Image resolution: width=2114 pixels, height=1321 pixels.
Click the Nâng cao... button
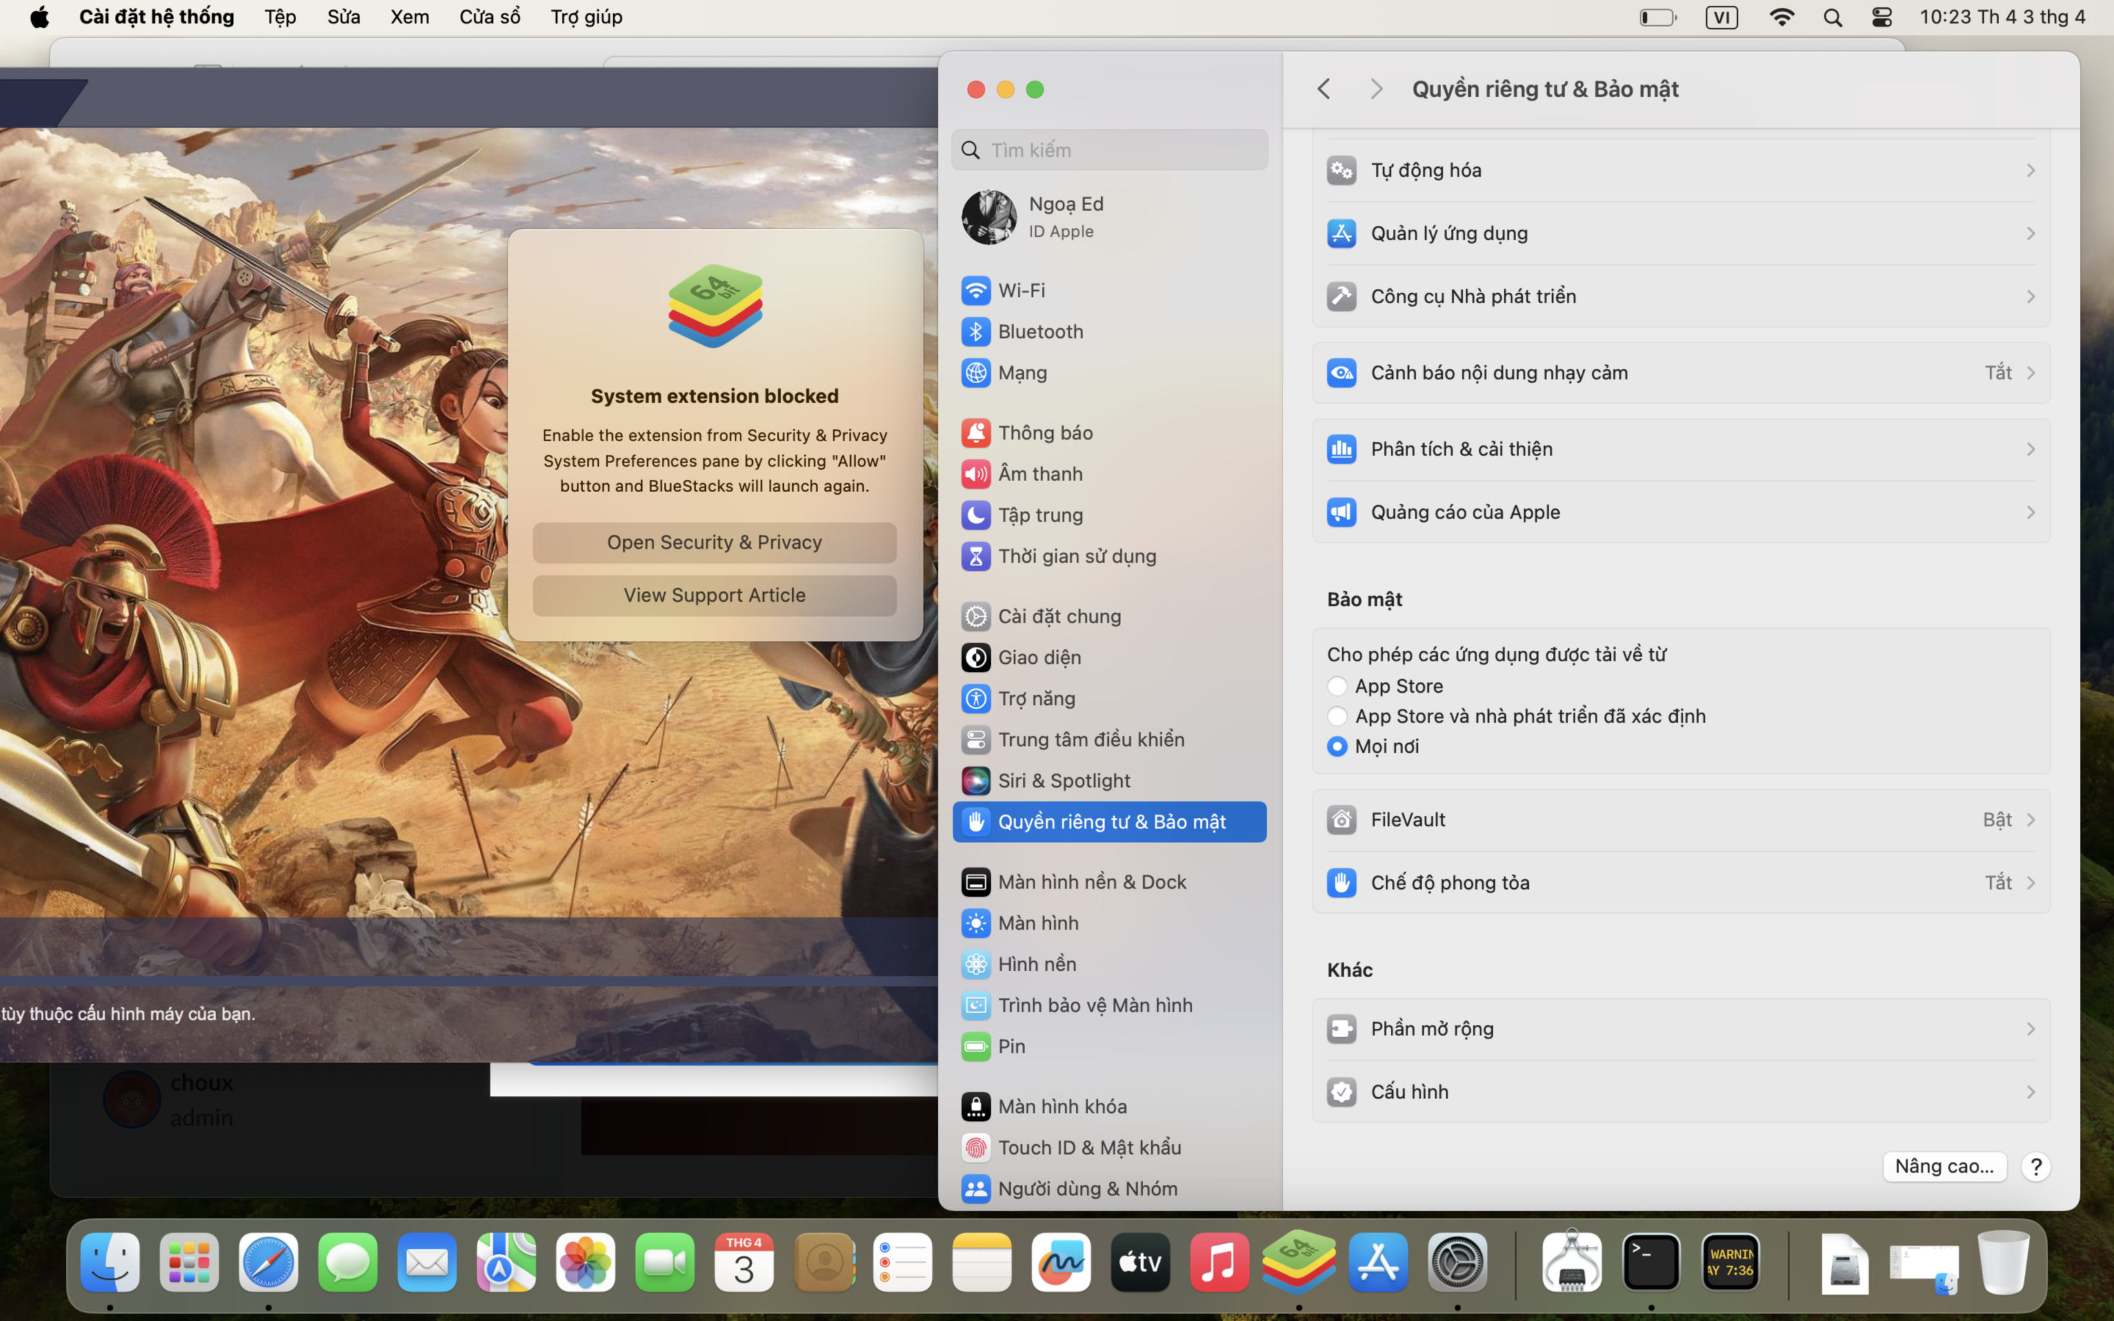[1944, 1166]
